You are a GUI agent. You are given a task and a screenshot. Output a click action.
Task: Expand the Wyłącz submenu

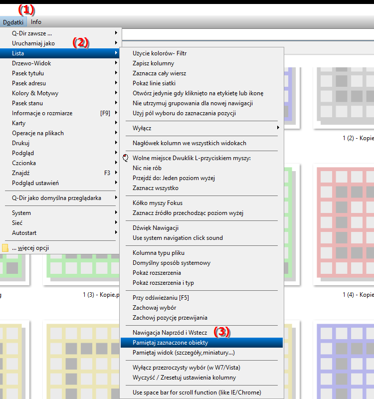(201, 128)
